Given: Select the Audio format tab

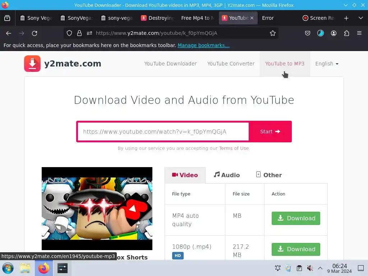Looking at the screenshot, I should click(227, 175).
